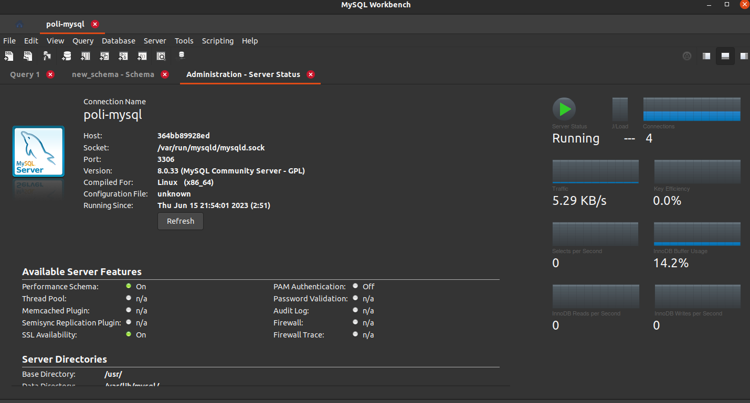Create new schema toolbar icon
The image size is (750, 403).
67,56
